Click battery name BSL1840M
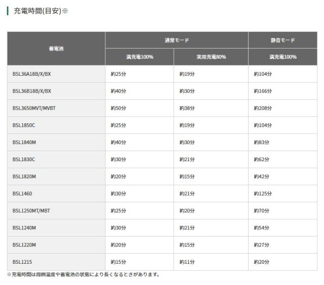Screen dimensions: 324x285 click(x=24, y=142)
